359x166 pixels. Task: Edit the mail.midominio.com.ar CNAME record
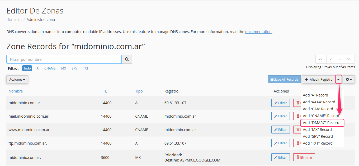click(x=281, y=116)
